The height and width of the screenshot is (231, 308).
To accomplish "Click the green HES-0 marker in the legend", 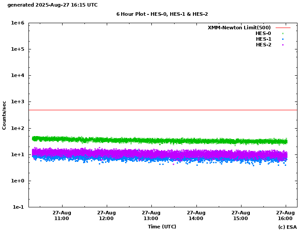I will pyautogui.click(x=283, y=33).
